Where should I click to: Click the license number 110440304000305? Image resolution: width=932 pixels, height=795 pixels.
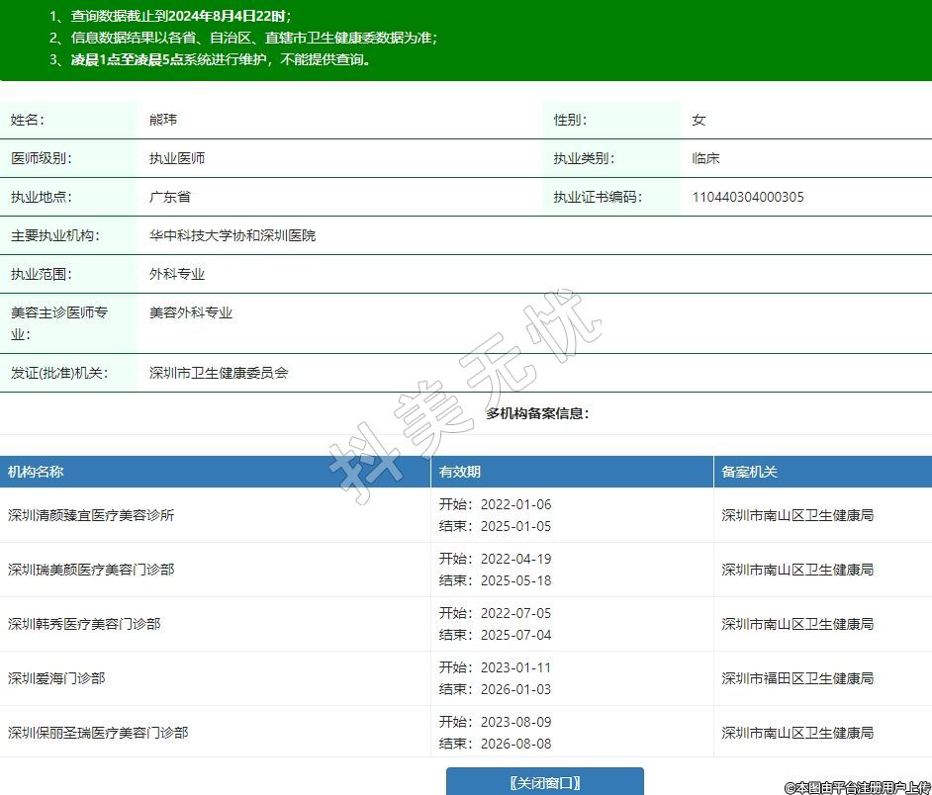point(748,197)
